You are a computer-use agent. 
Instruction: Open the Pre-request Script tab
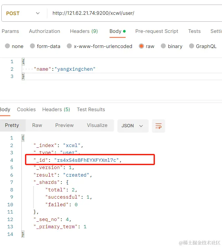(157, 31)
